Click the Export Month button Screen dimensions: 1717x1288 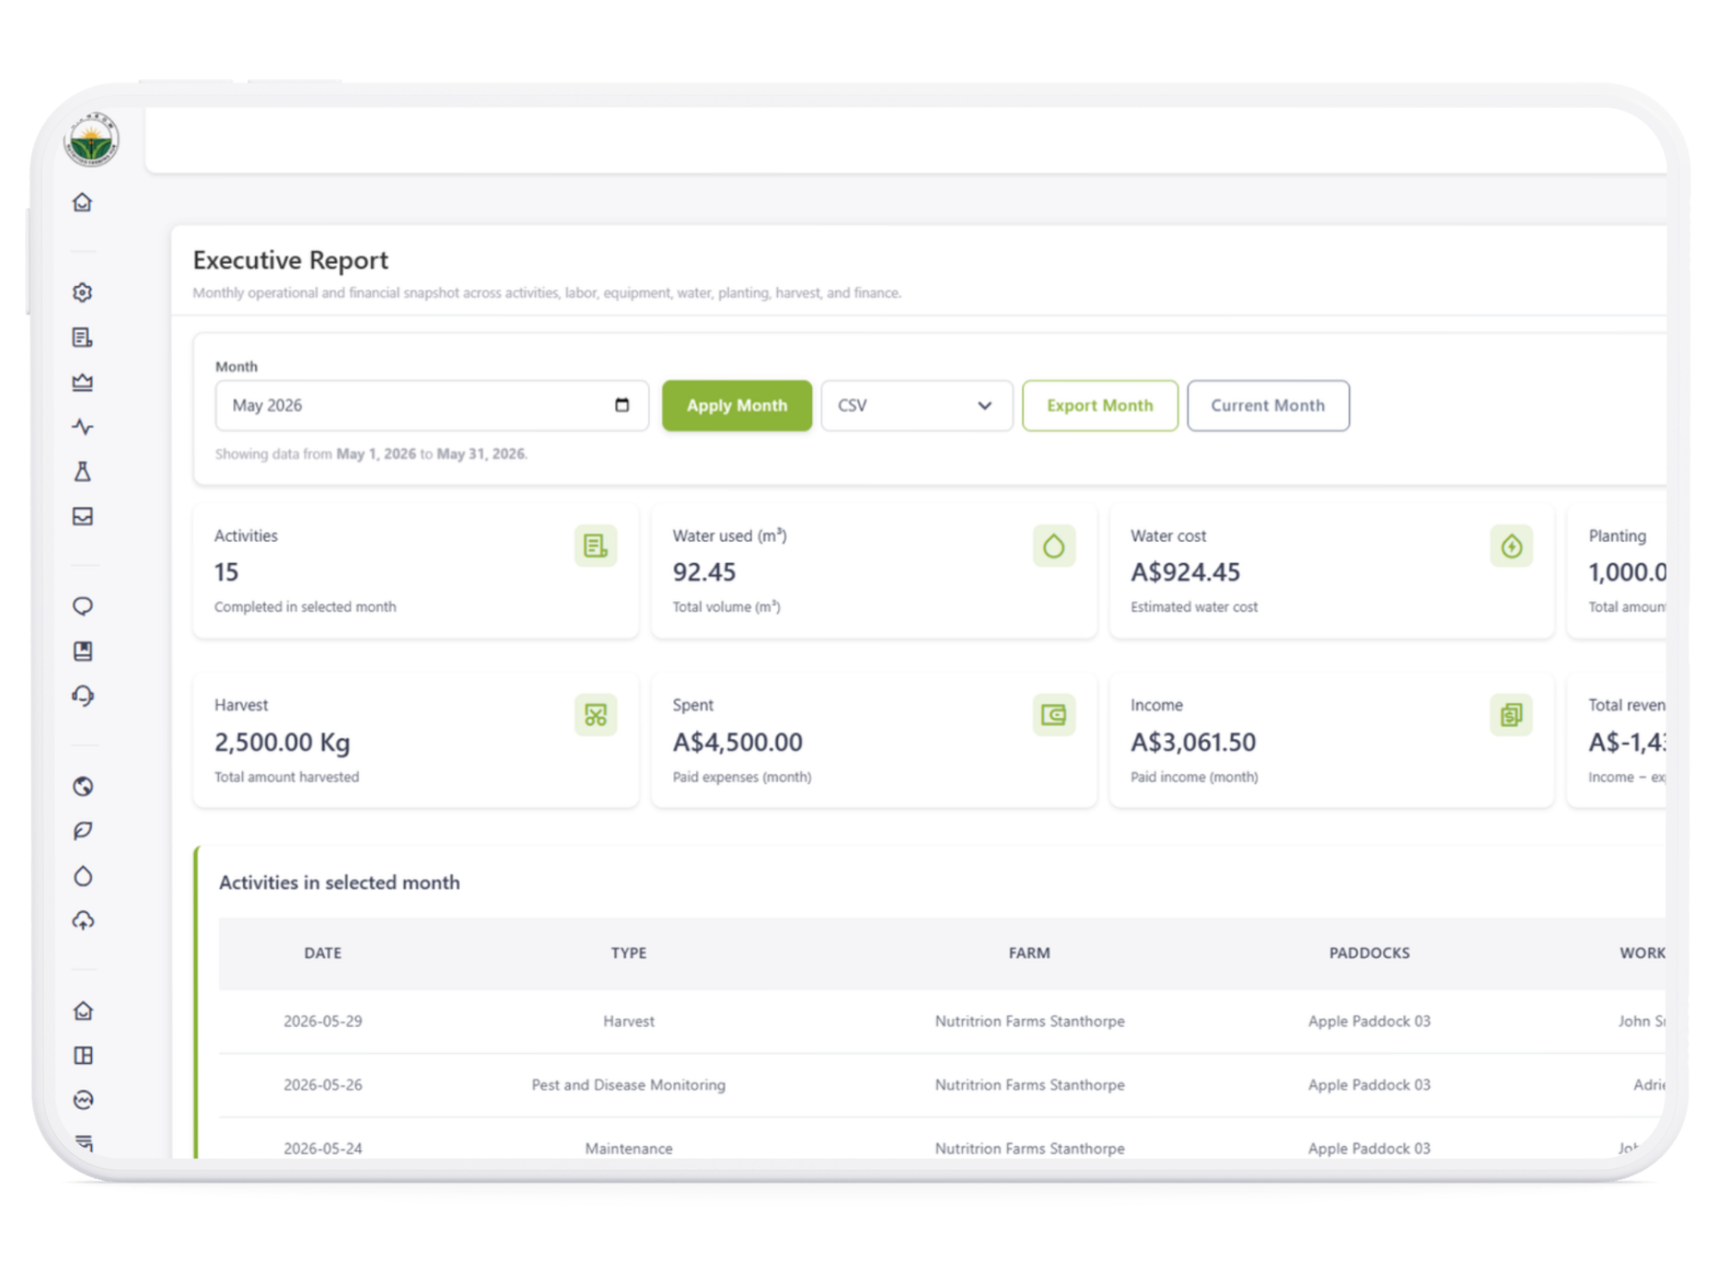tap(1100, 405)
